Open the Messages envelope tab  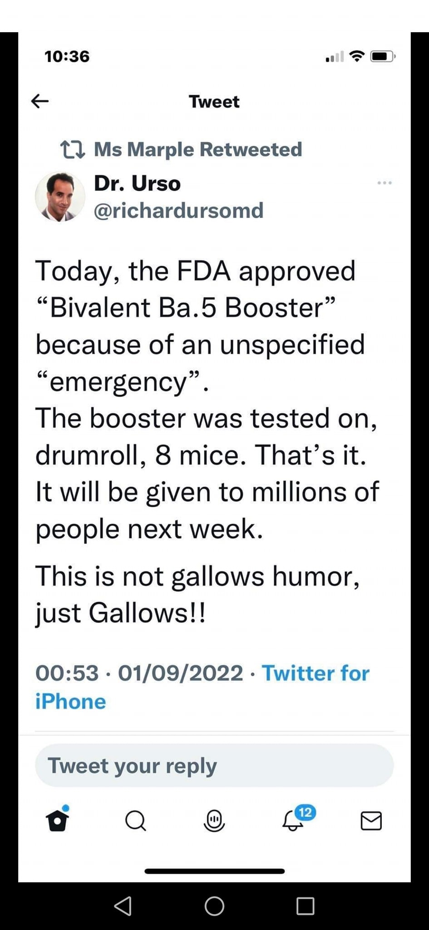[x=371, y=821]
